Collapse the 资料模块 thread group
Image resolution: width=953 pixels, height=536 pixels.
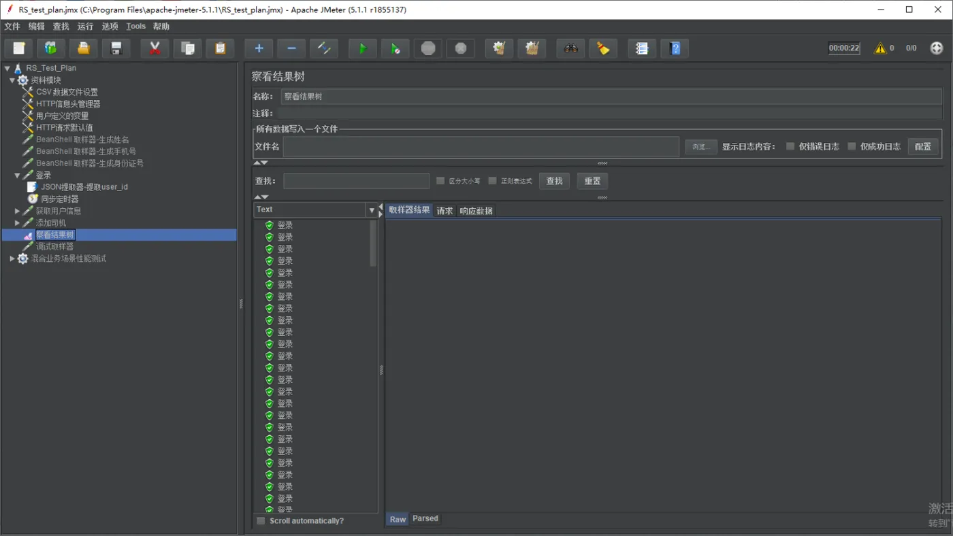coord(12,80)
